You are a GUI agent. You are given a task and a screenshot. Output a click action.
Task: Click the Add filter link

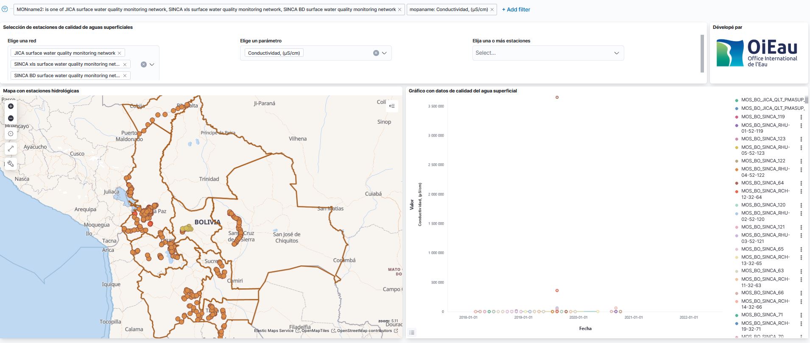(516, 9)
